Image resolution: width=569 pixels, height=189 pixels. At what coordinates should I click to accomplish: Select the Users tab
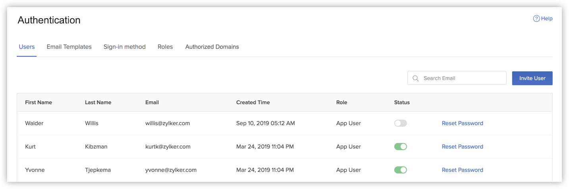click(x=27, y=47)
